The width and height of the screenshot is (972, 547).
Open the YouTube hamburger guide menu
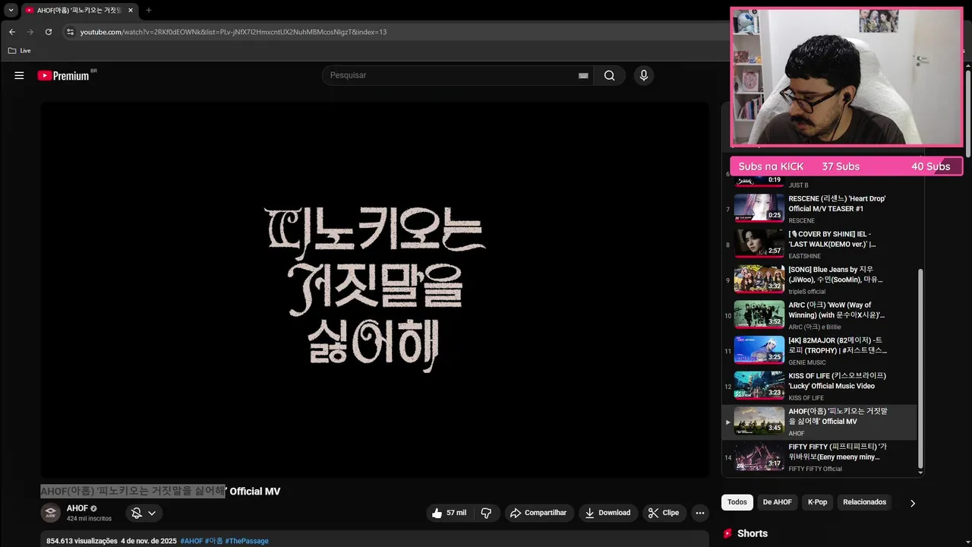[19, 75]
